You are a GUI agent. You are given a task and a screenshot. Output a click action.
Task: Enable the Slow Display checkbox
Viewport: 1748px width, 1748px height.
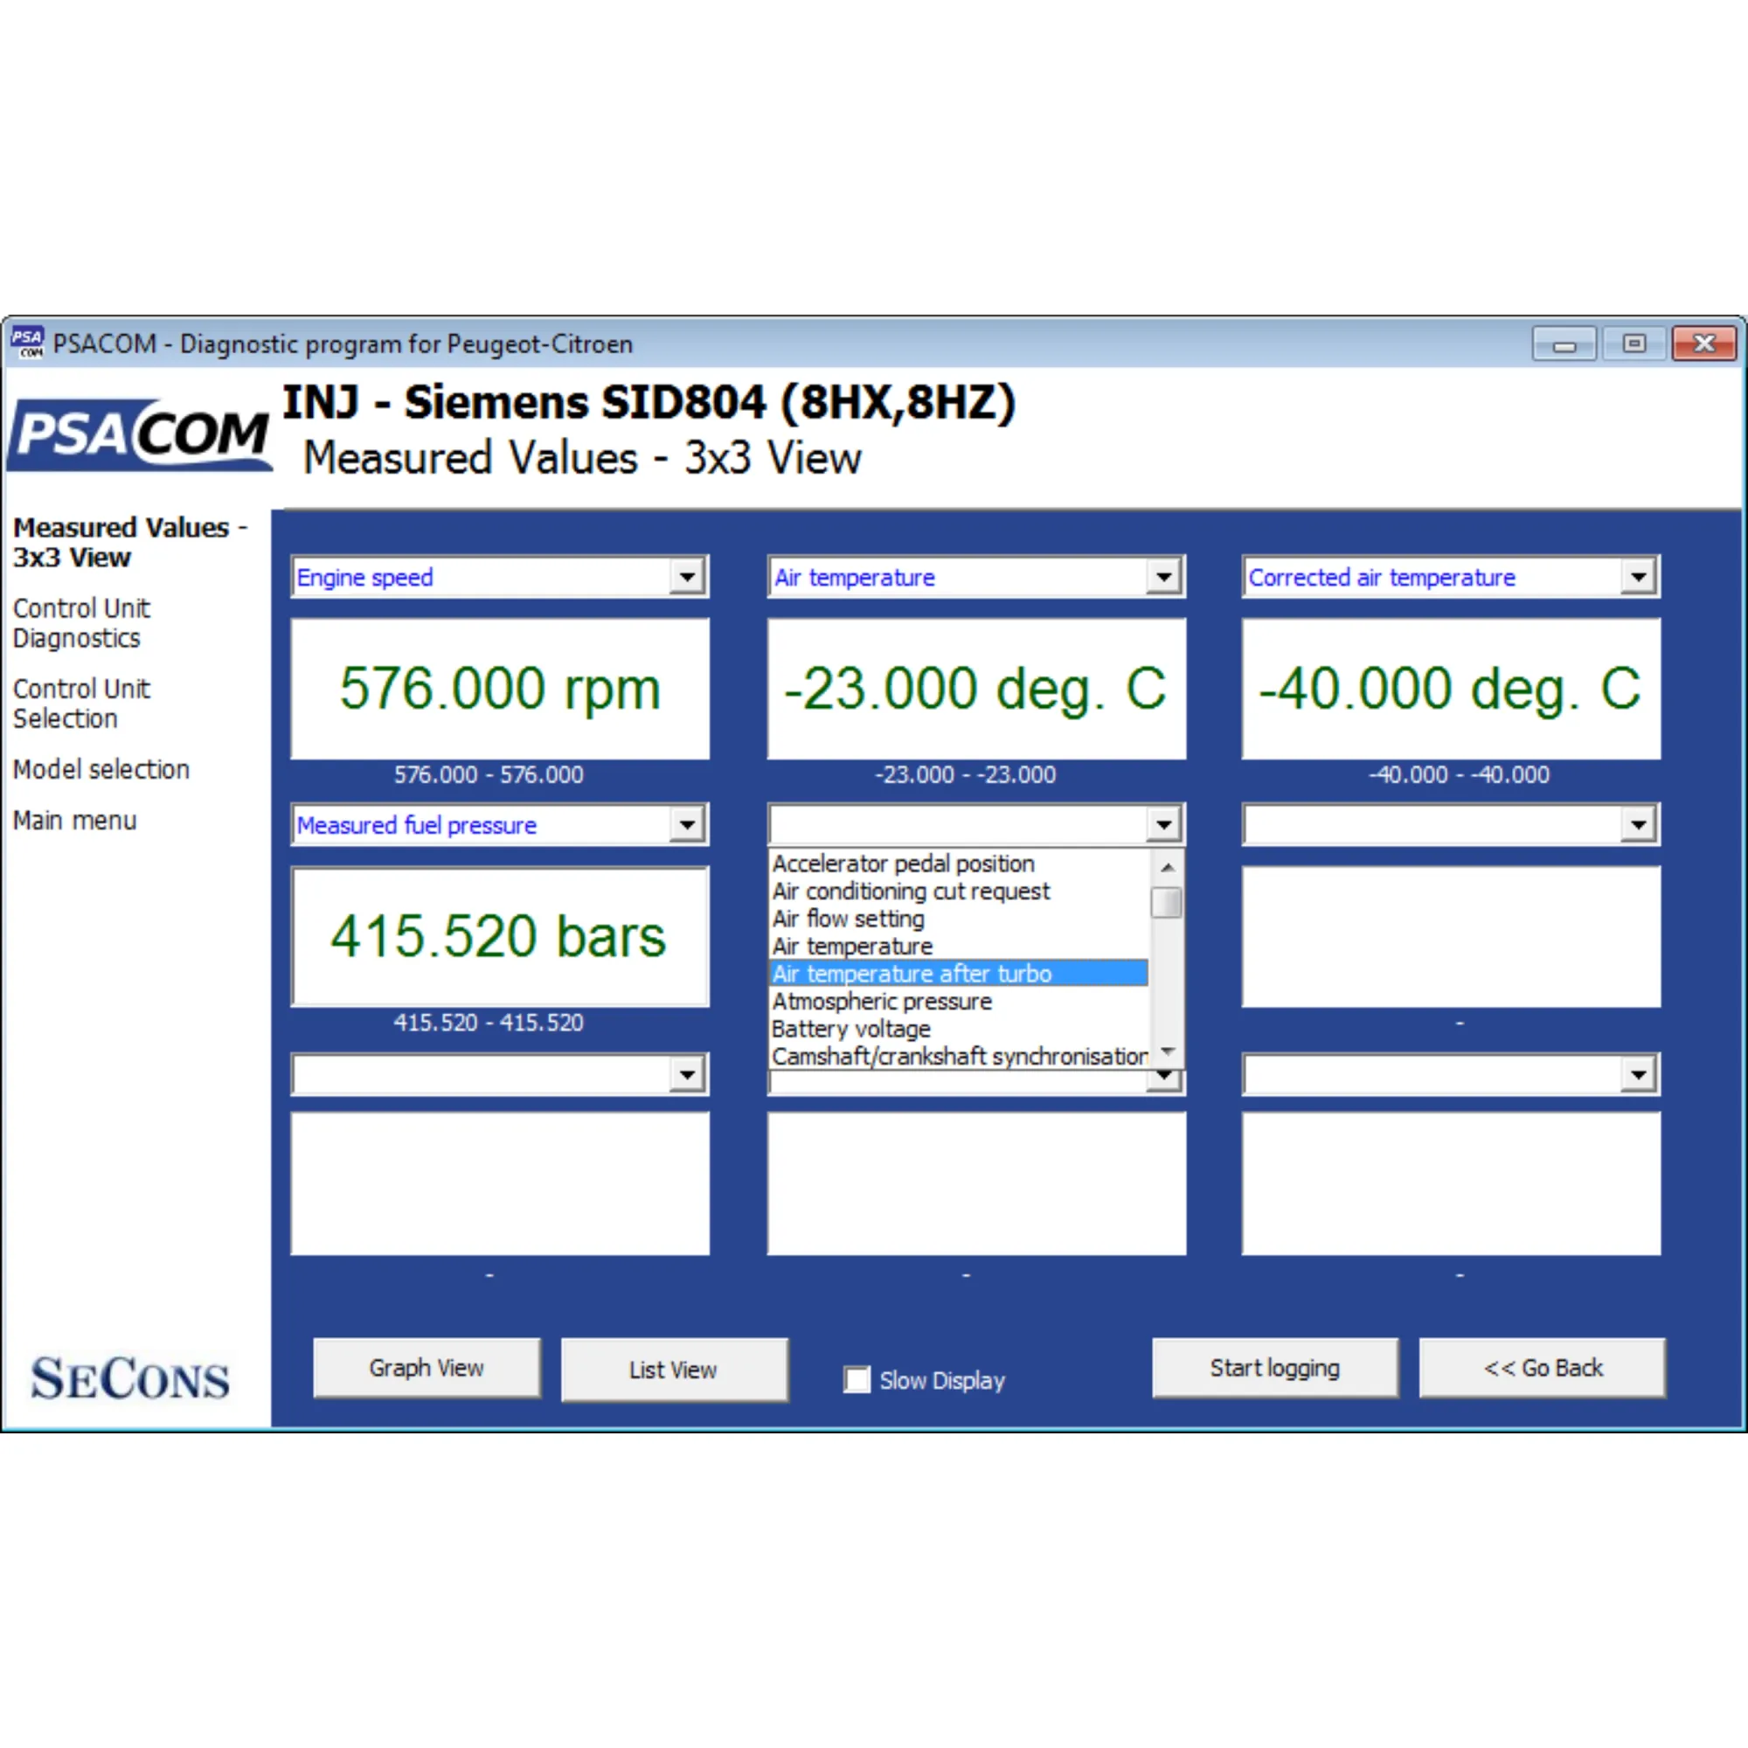point(856,1380)
